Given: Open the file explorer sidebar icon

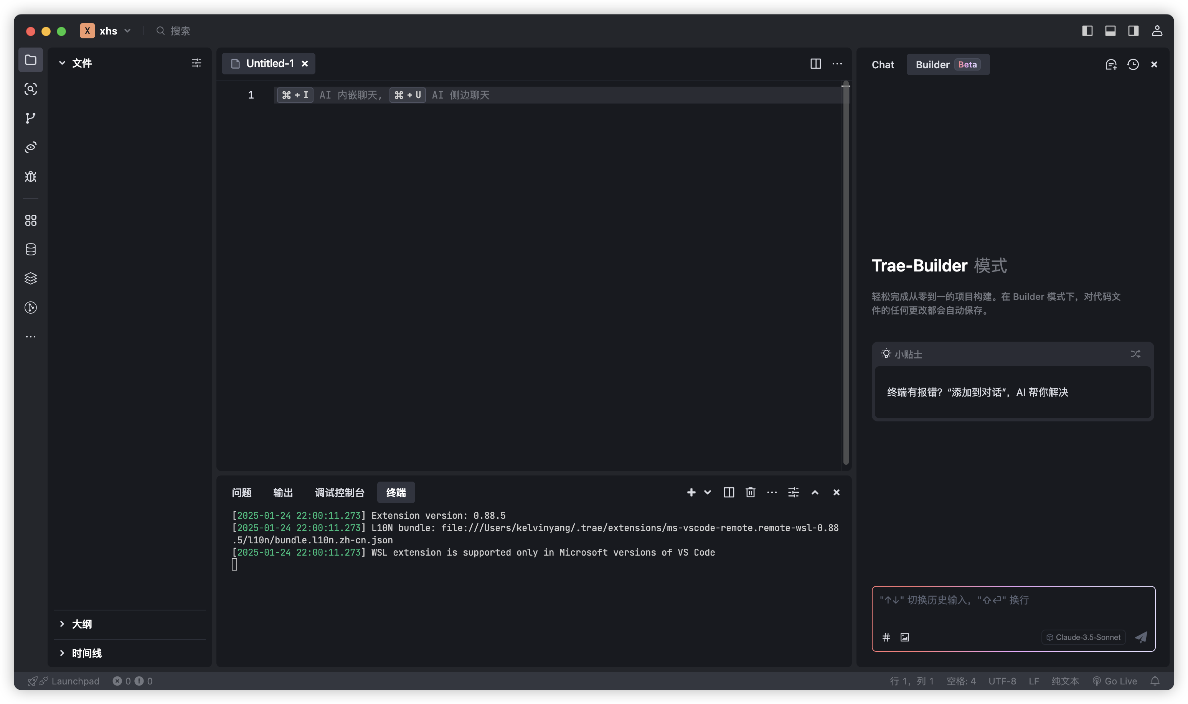Looking at the screenshot, I should tap(30, 60).
